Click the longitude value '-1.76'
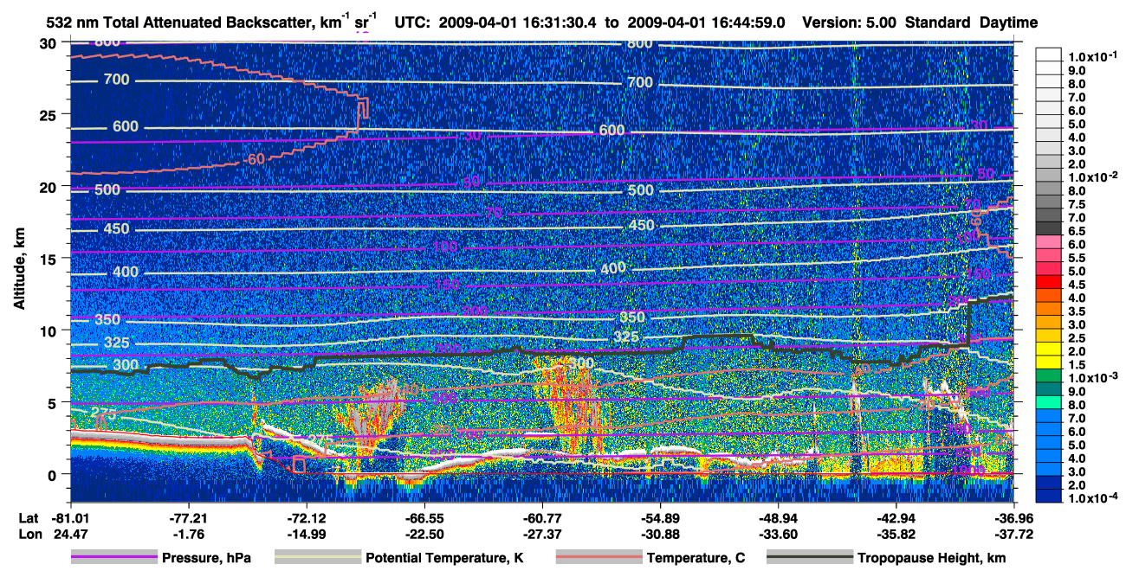 click(x=189, y=534)
